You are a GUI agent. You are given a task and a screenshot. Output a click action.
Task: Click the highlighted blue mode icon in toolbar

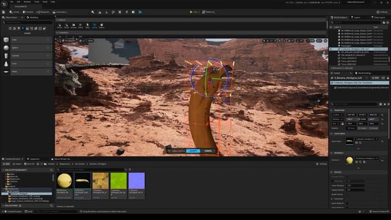pos(140,12)
